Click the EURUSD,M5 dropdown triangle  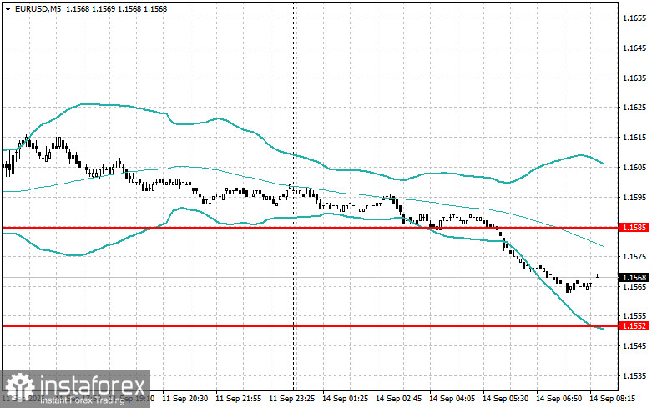[8, 9]
